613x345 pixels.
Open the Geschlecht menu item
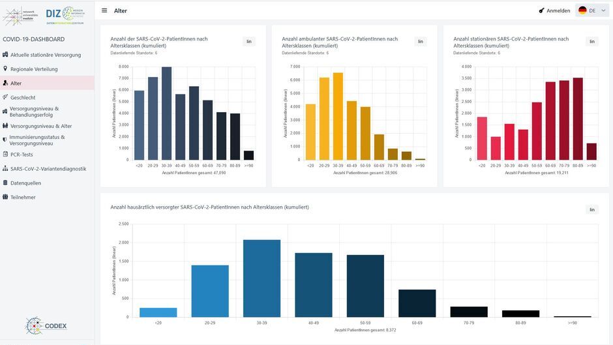click(x=47, y=97)
